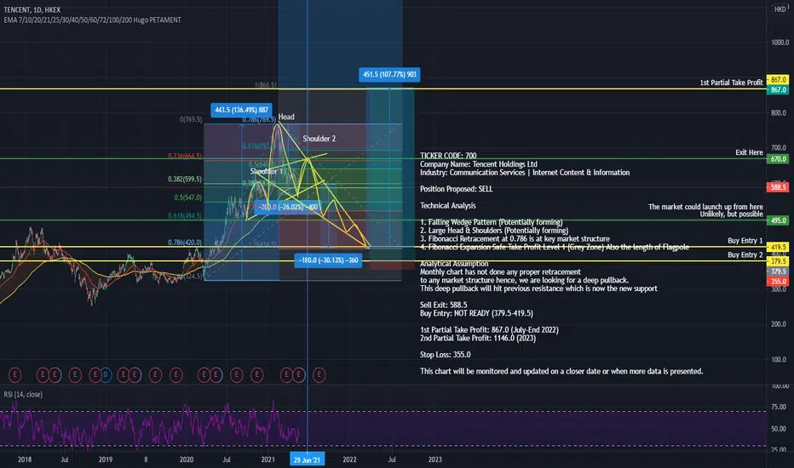
Task: Select the RSI (14, close) indicator label
Action: tap(23, 394)
